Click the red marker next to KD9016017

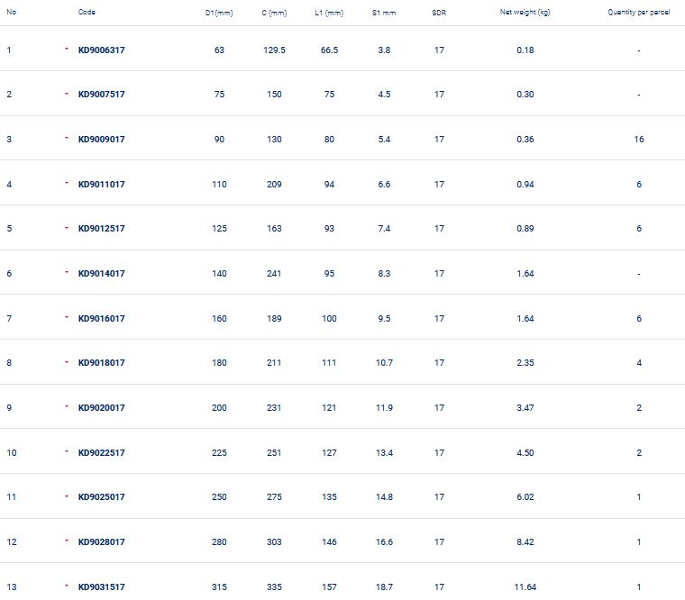pyautogui.click(x=67, y=318)
